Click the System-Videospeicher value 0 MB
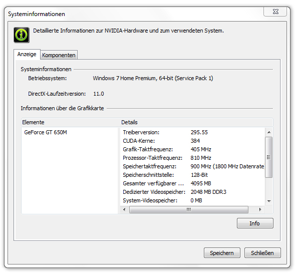The height and width of the screenshot is (273, 295). coord(196,200)
